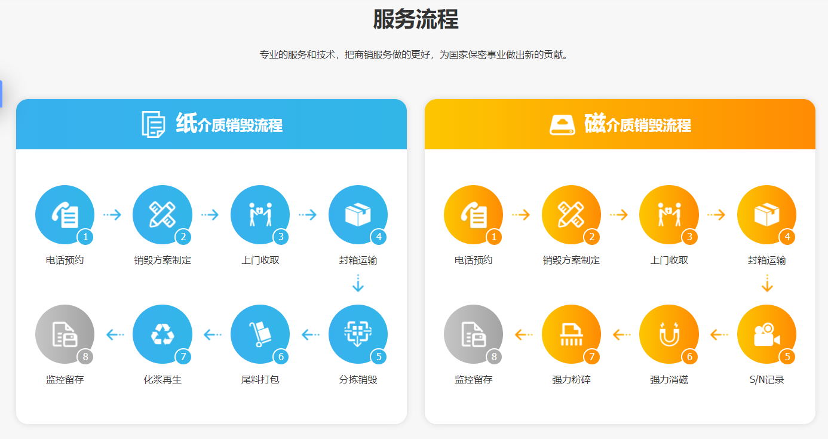Image resolution: width=828 pixels, height=439 pixels.
Task: Click the orange shredder crushing icon
Action: coord(572,334)
